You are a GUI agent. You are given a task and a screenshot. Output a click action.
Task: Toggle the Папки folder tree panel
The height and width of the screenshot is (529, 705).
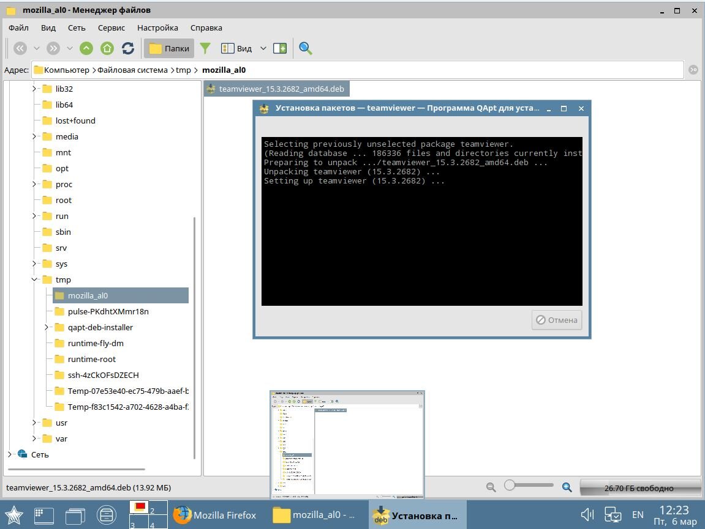(169, 48)
